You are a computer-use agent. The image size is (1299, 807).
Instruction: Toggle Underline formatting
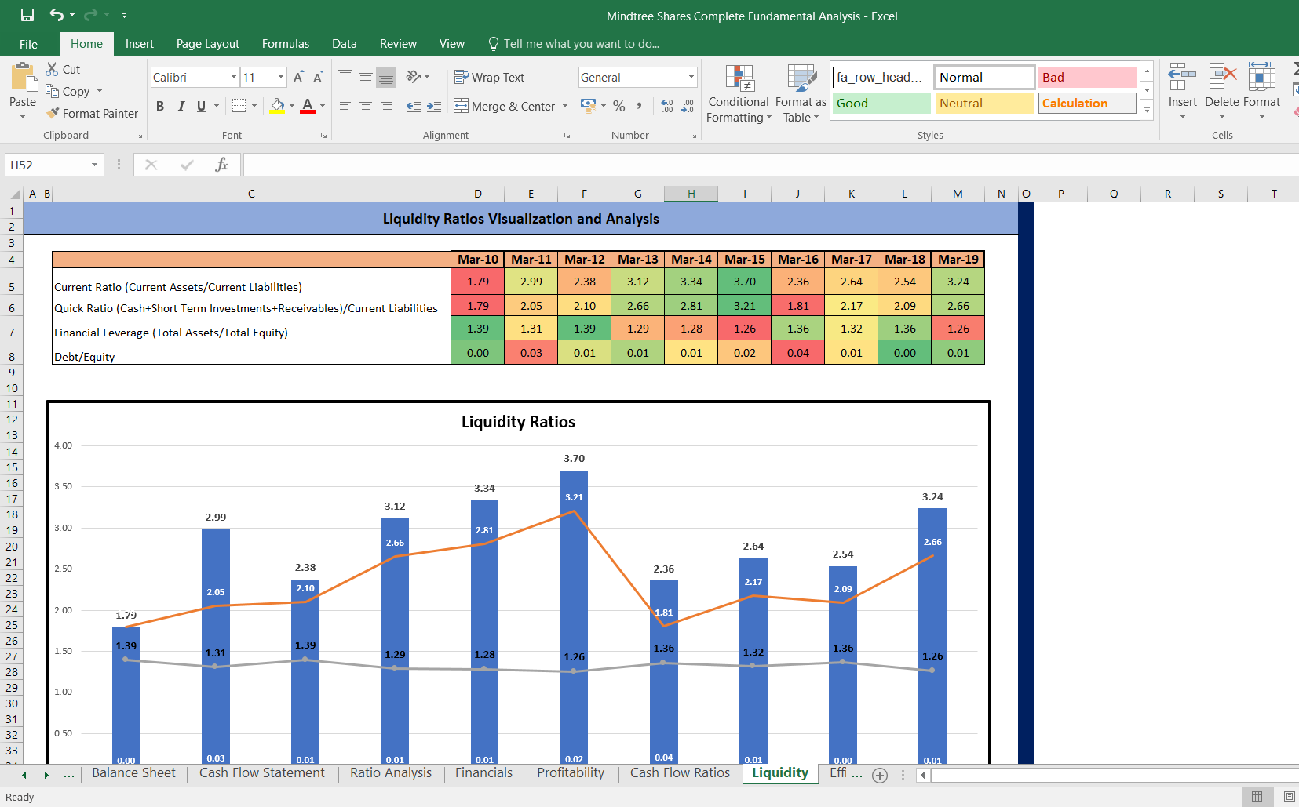202,106
